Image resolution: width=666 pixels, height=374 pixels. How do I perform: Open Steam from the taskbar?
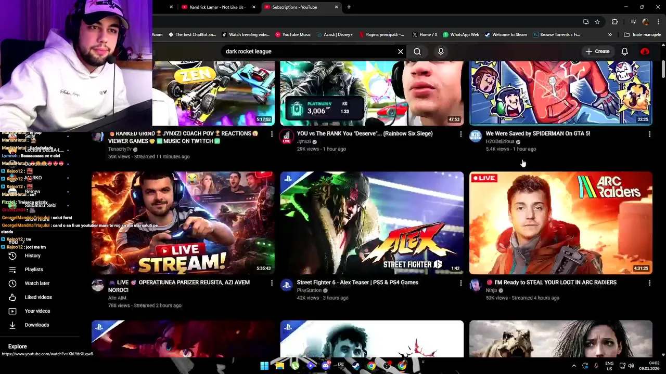pos(356,366)
